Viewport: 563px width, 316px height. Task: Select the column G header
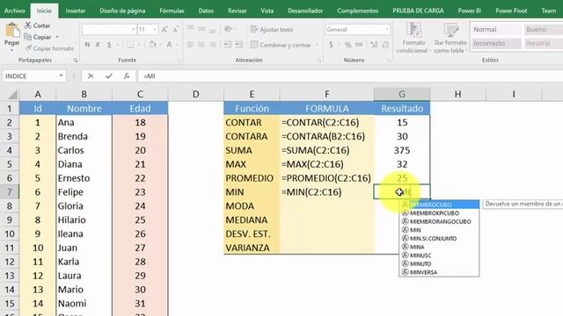coord(402,94)
